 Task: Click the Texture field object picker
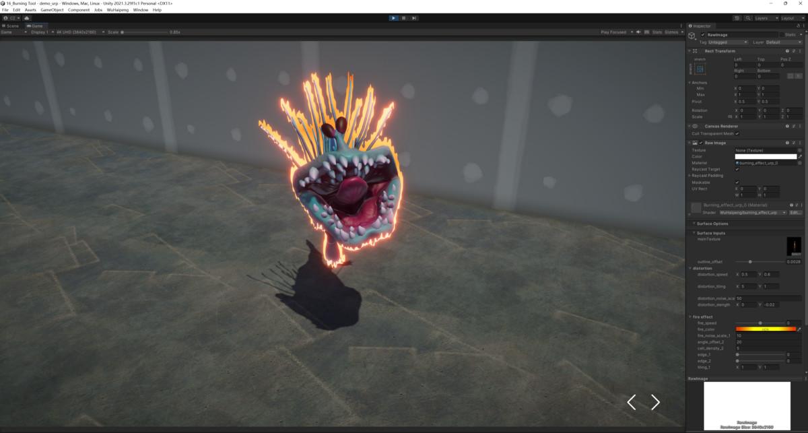click(x=800, y=150)
